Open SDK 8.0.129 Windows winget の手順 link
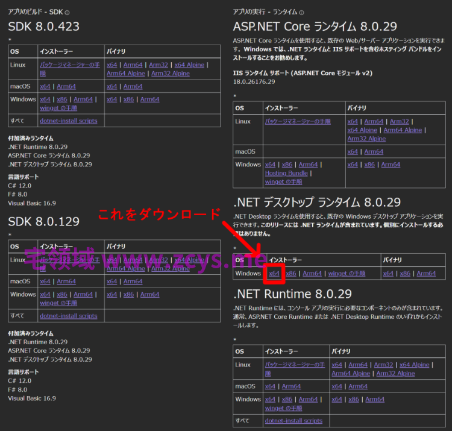Image resolution: width=452 pixels, height=431 pixels. pyautogui.click(x=58, y=303)
